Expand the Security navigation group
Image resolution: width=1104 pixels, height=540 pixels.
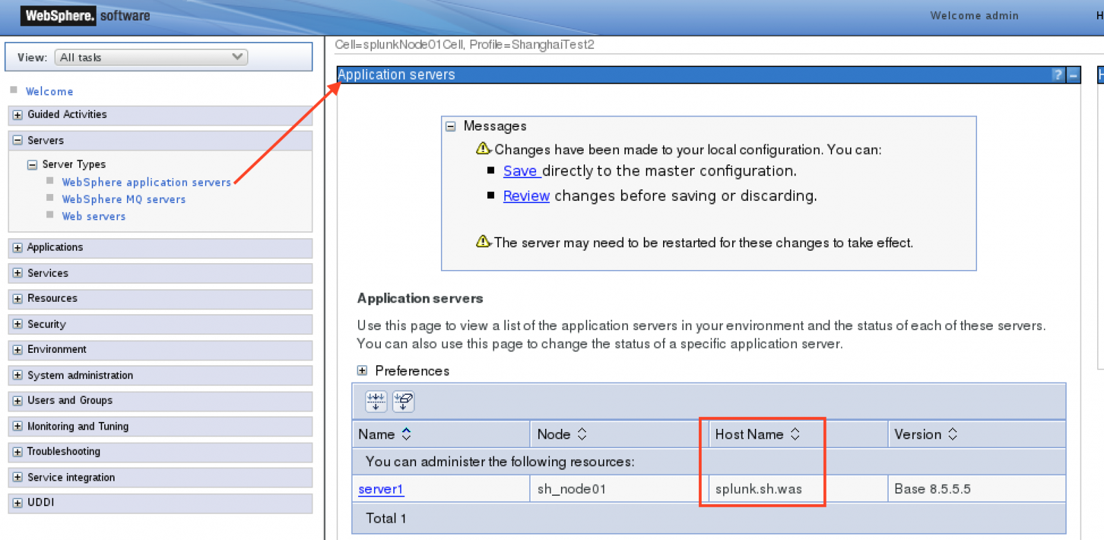point(18,324)
